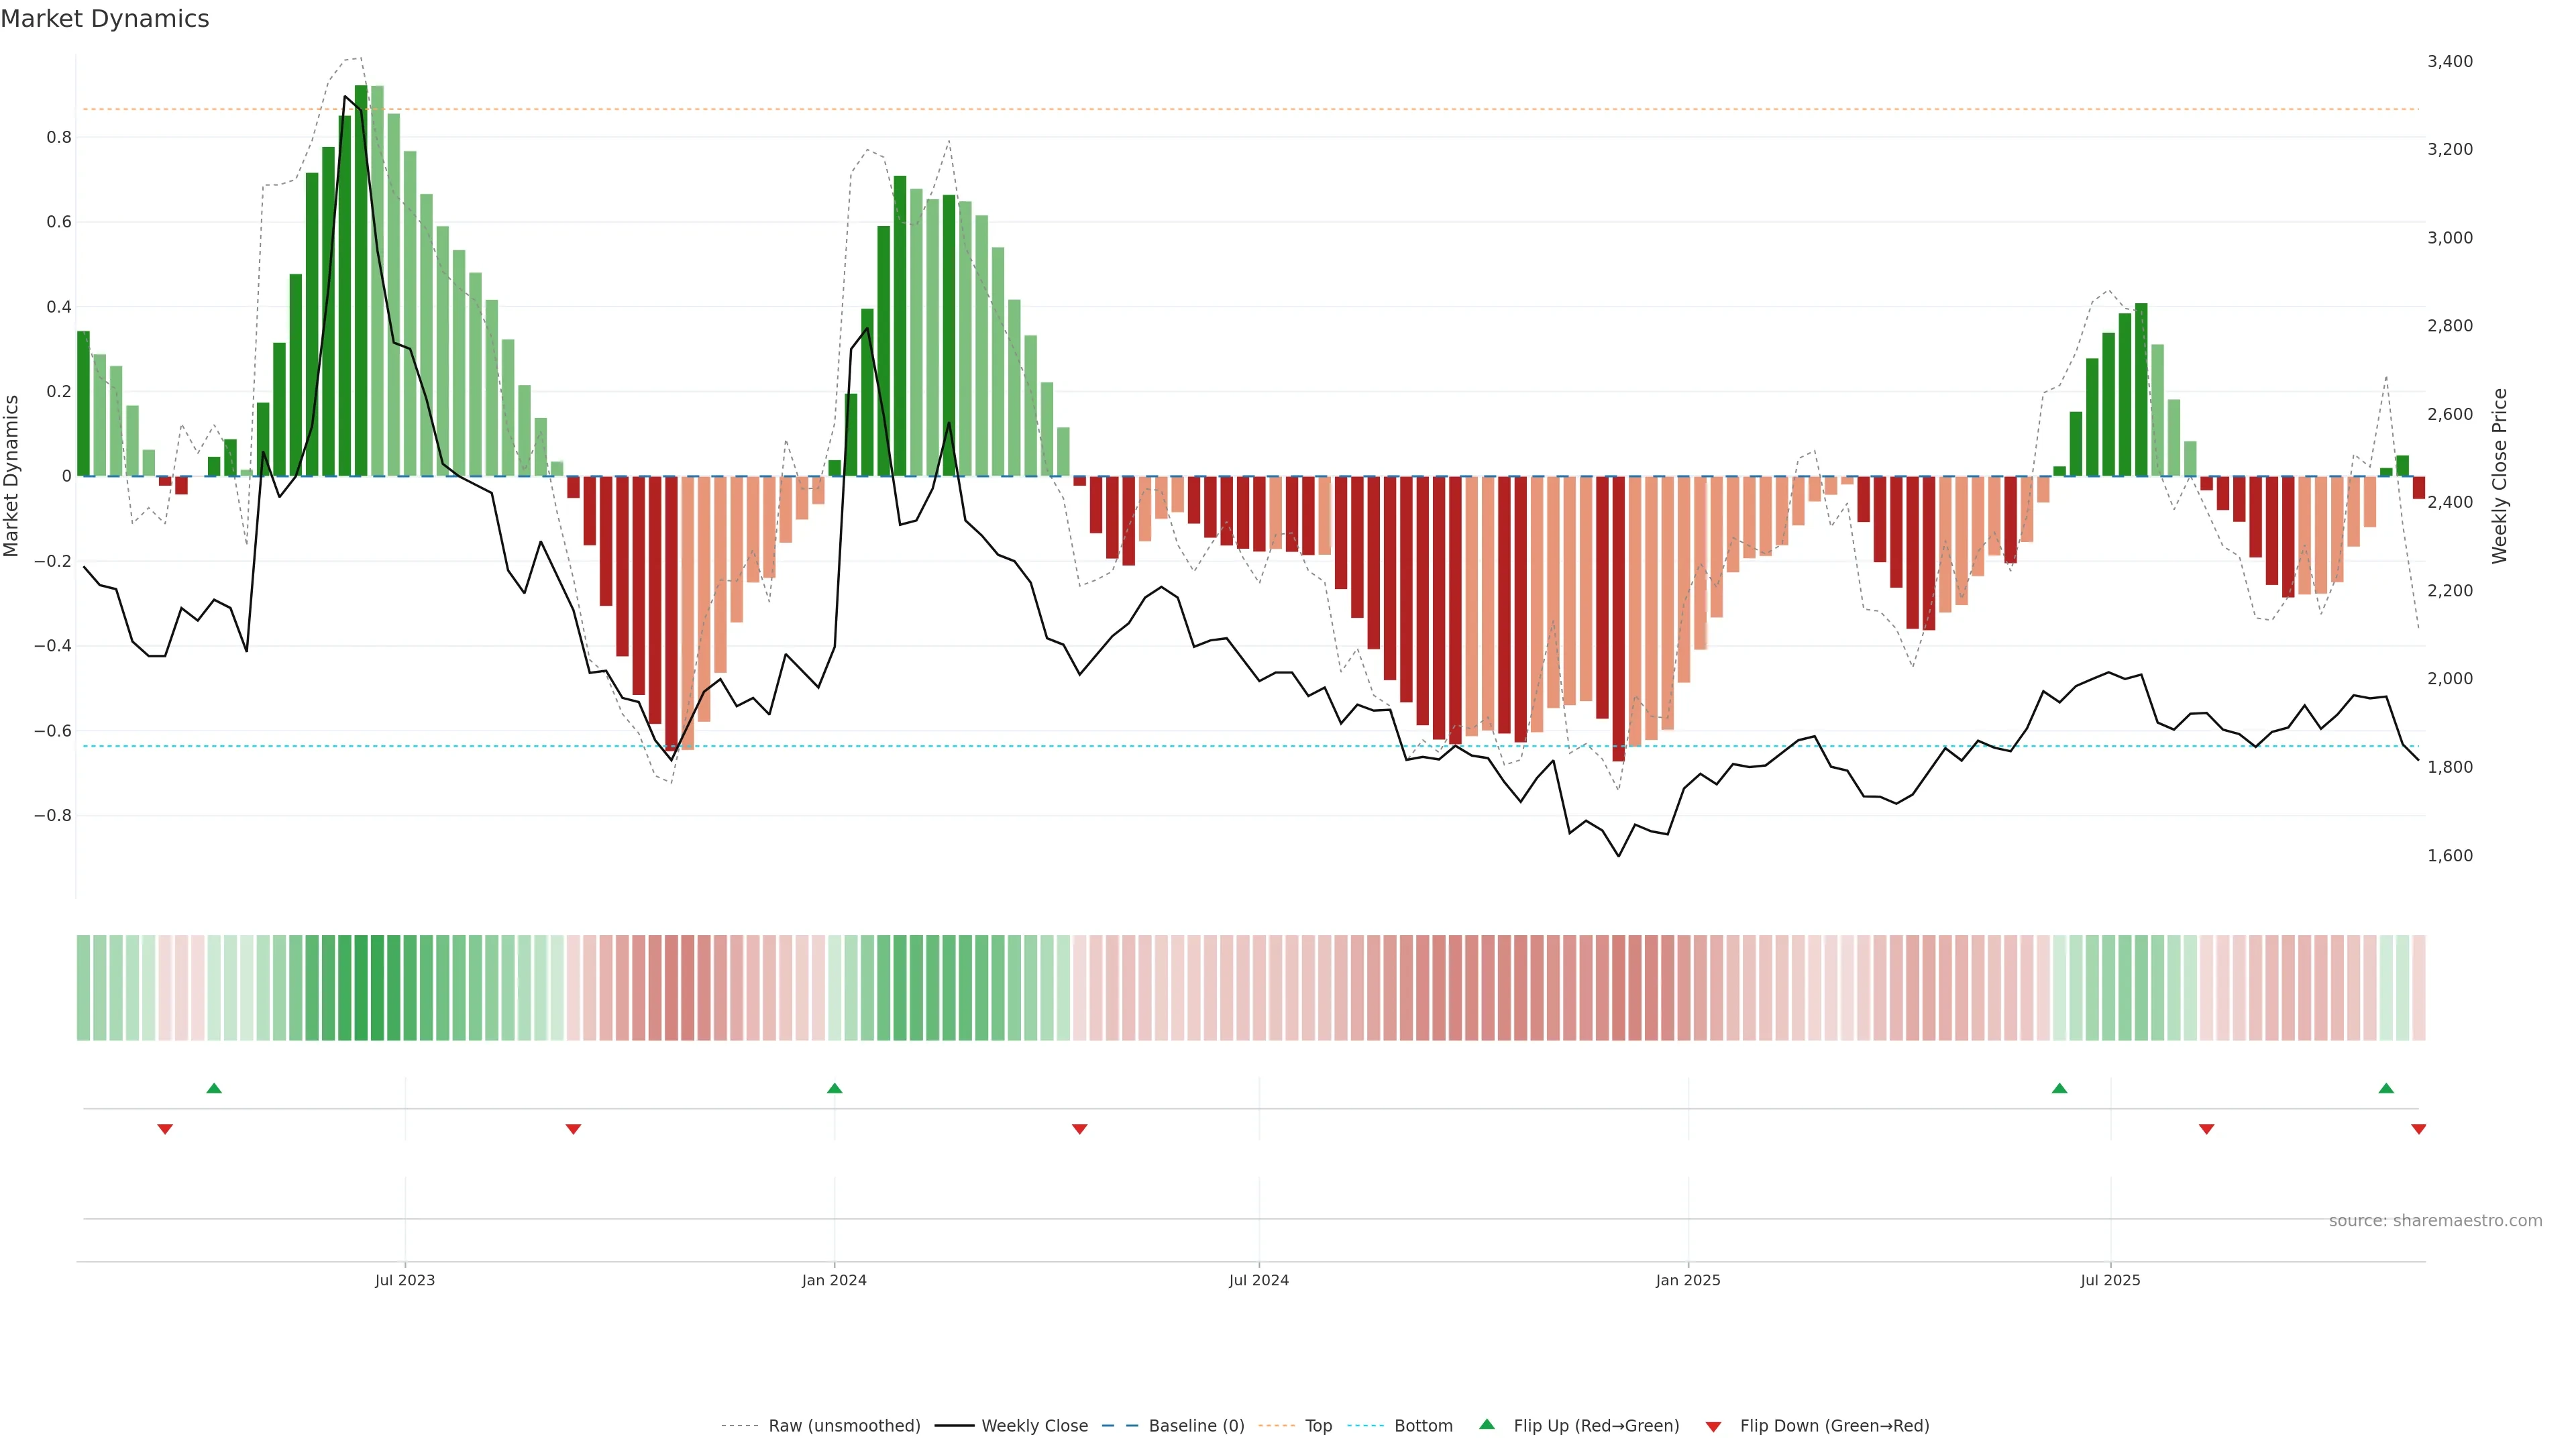Click the last red flip-down marker
This screenshot has width=2576, height=1449.
(2418, 1129)
